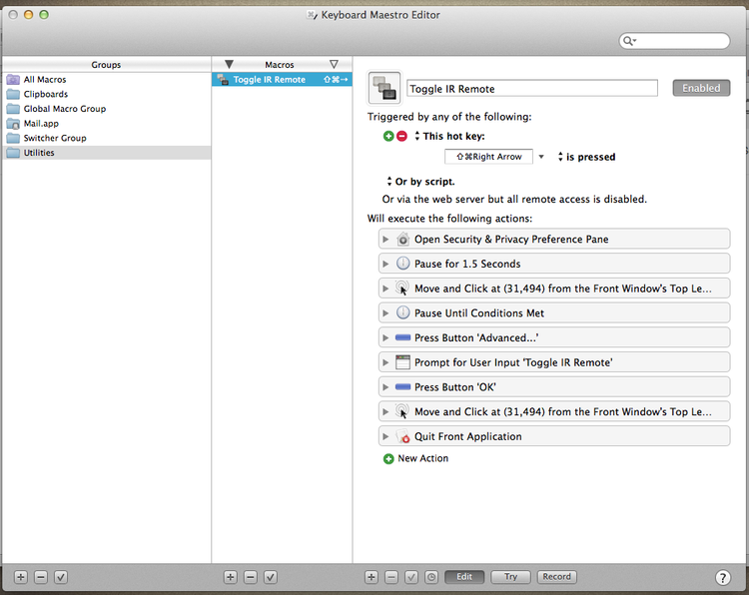Click the search field

674,41
